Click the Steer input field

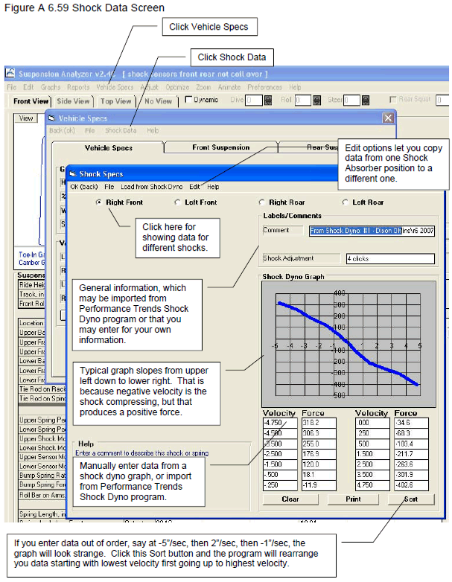click(x=351, y=100)
